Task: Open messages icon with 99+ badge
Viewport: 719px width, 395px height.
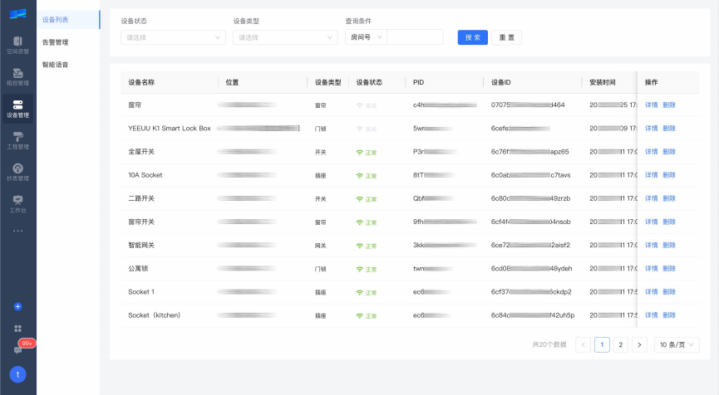Action: (18, 349)
